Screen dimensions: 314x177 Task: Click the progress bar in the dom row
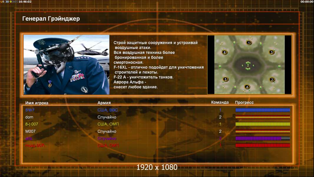coord(262,117)
